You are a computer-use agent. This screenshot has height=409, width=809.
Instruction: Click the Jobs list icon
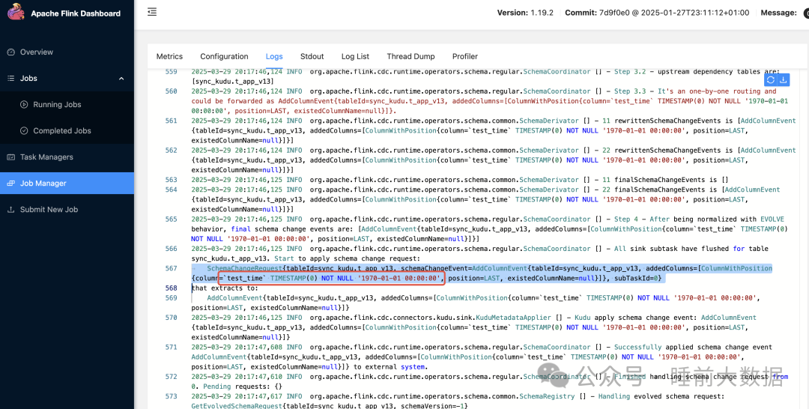(10, 79)
